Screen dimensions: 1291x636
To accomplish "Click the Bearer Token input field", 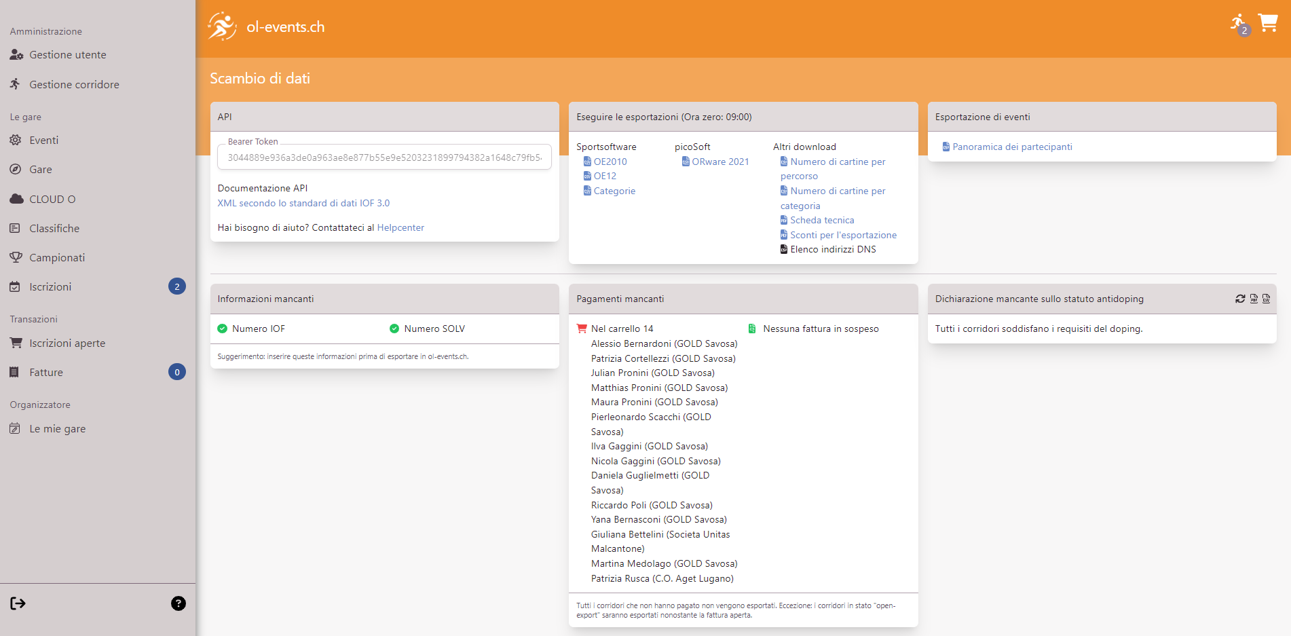I will click(x=384, y=157).
